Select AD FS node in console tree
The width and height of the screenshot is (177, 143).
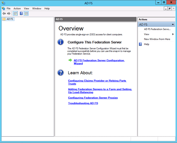coord(8,19)
